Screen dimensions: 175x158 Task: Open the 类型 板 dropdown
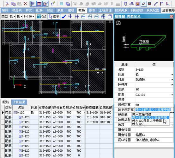12,16
